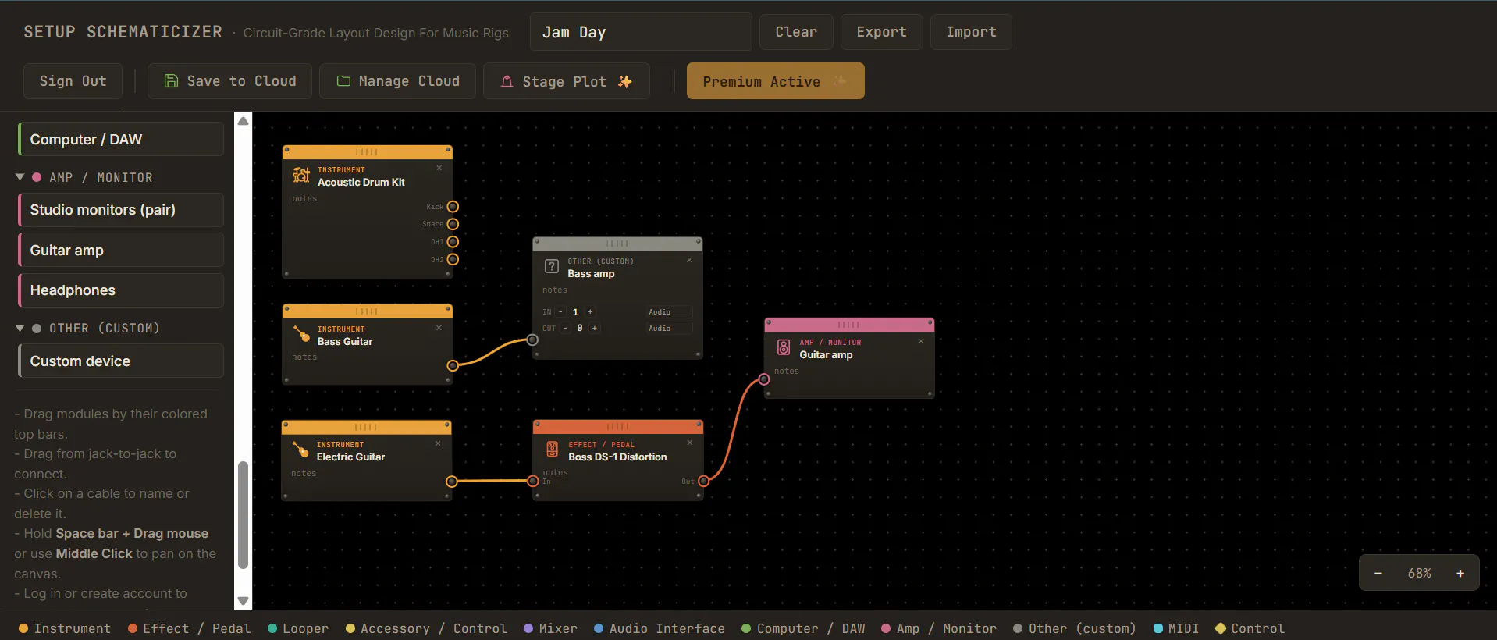This screenshot has width=1497, height=640.
Task: Click the OH1 output jack
Action: (453, 242)
